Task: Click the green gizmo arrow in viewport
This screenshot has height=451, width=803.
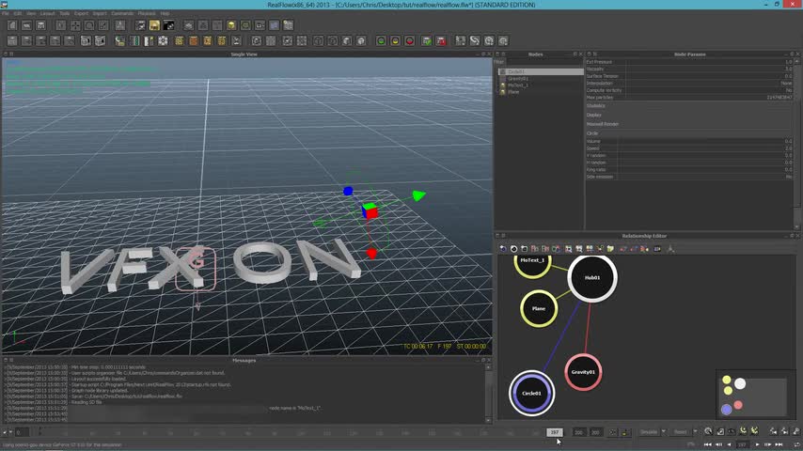Action: [x=419, y=195]
